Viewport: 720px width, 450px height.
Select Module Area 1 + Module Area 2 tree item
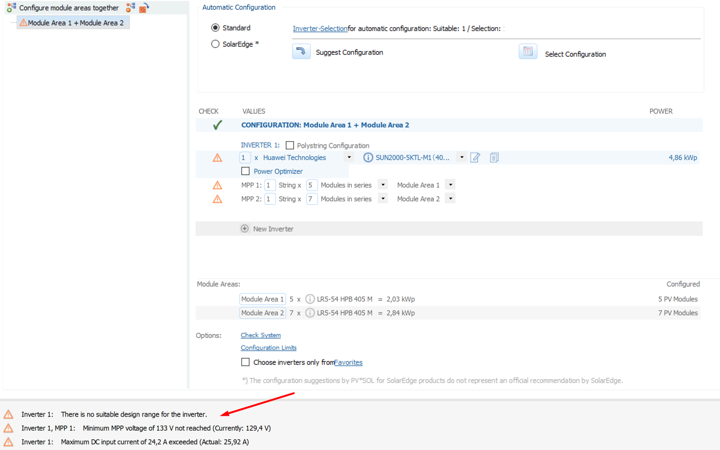(75, 23)
